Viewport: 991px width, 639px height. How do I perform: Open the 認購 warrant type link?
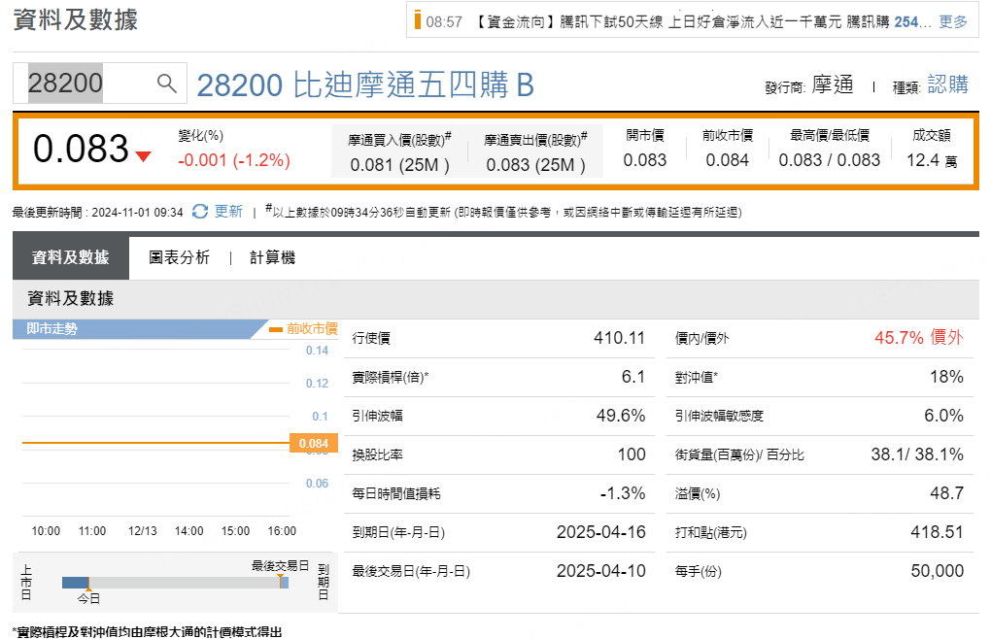pos(948,84)
